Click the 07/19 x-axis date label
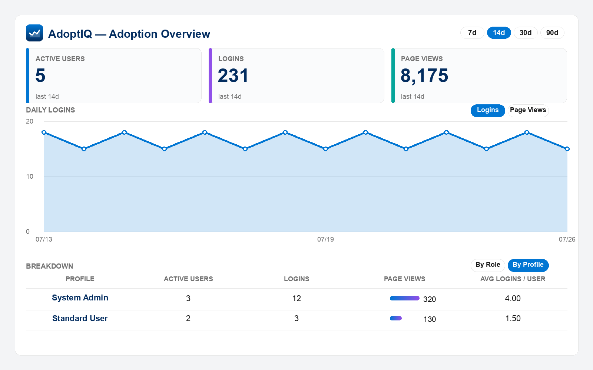 click(325, 239)
